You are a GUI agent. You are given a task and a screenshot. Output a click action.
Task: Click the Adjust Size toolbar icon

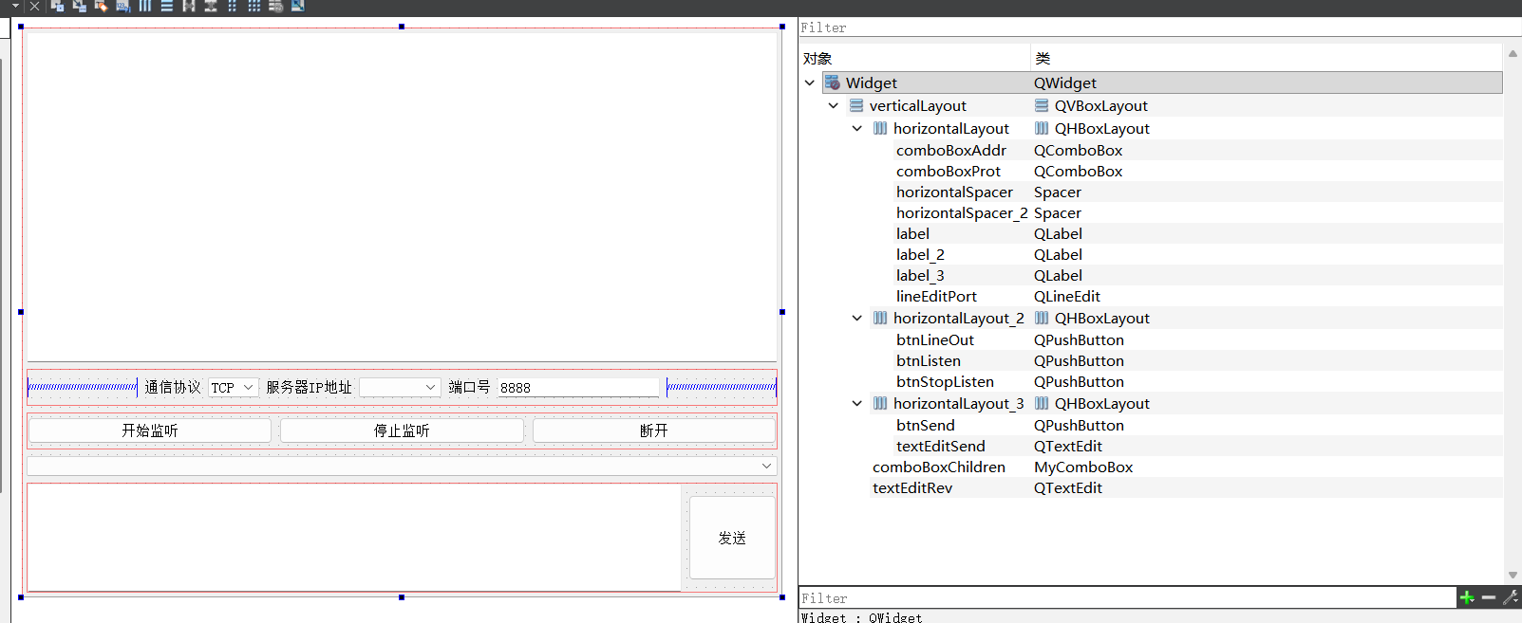298,6
